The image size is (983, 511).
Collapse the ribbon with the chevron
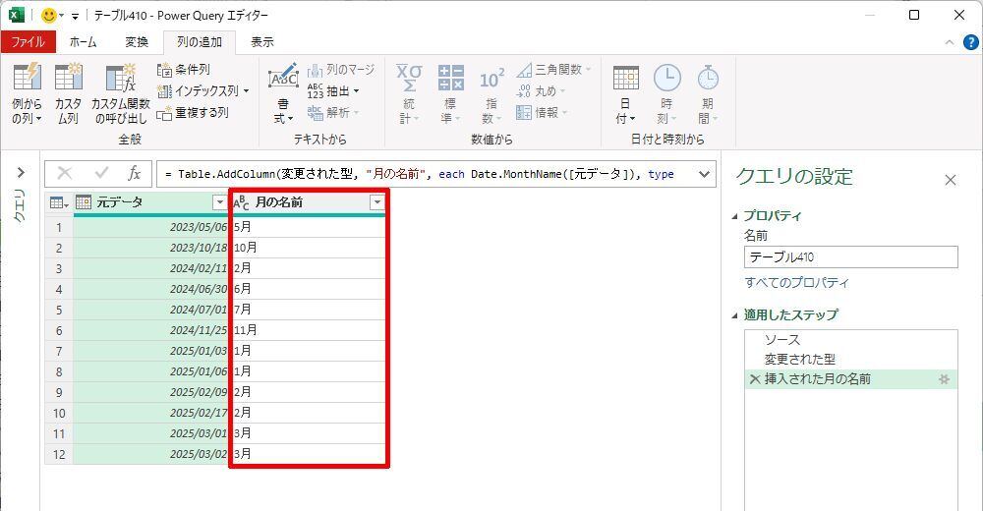point(950,42)
